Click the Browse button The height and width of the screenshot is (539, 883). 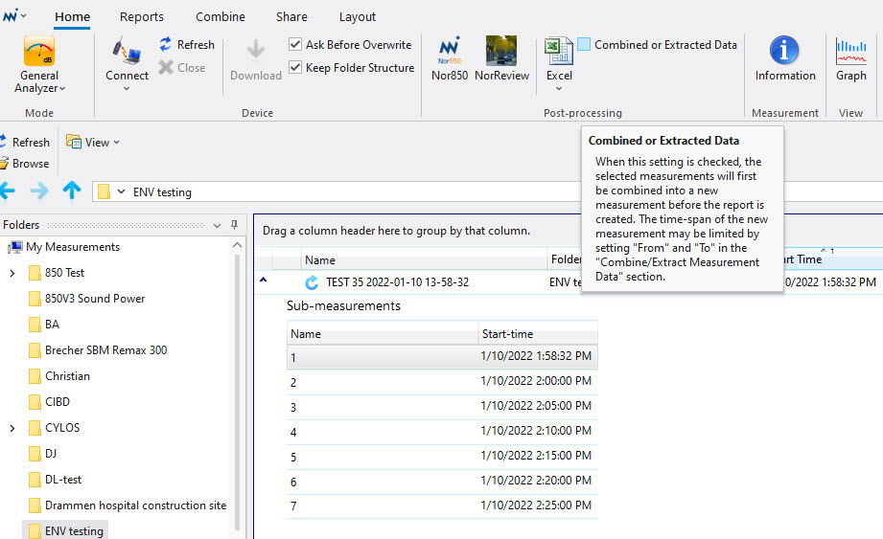click(29, 164)
